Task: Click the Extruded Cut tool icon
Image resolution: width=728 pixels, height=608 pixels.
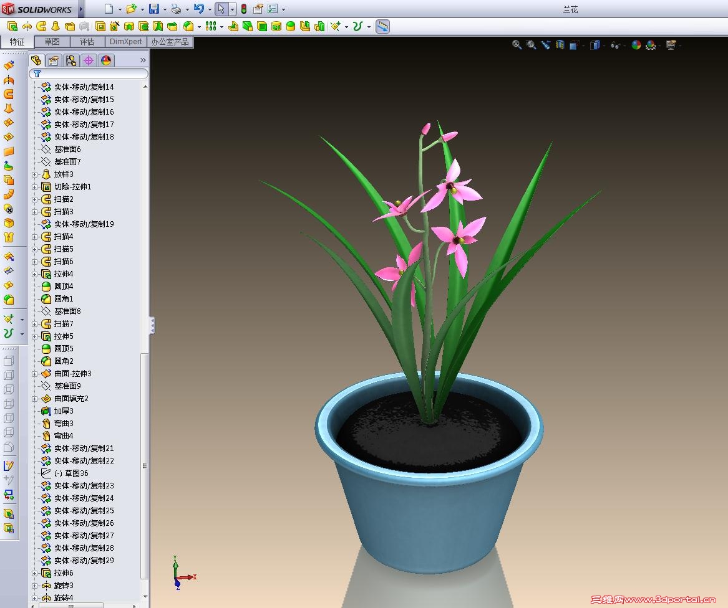Action: tap(100, 26)
